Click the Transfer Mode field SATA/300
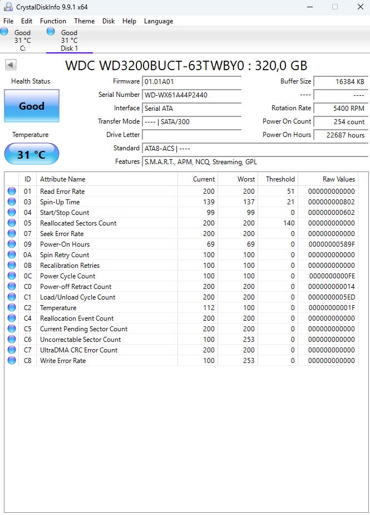 pyautogui.click(x=192, y=121)
